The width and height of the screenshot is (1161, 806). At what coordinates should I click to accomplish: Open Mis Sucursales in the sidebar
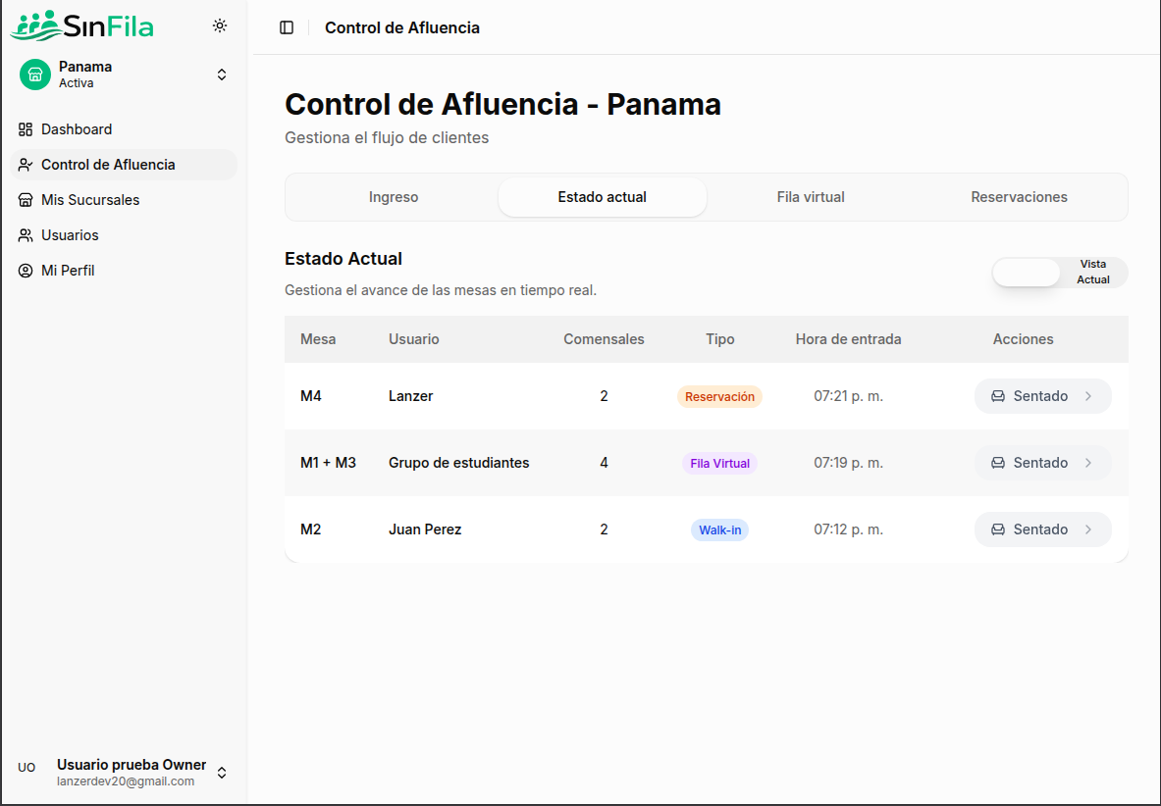pos(89,200)
